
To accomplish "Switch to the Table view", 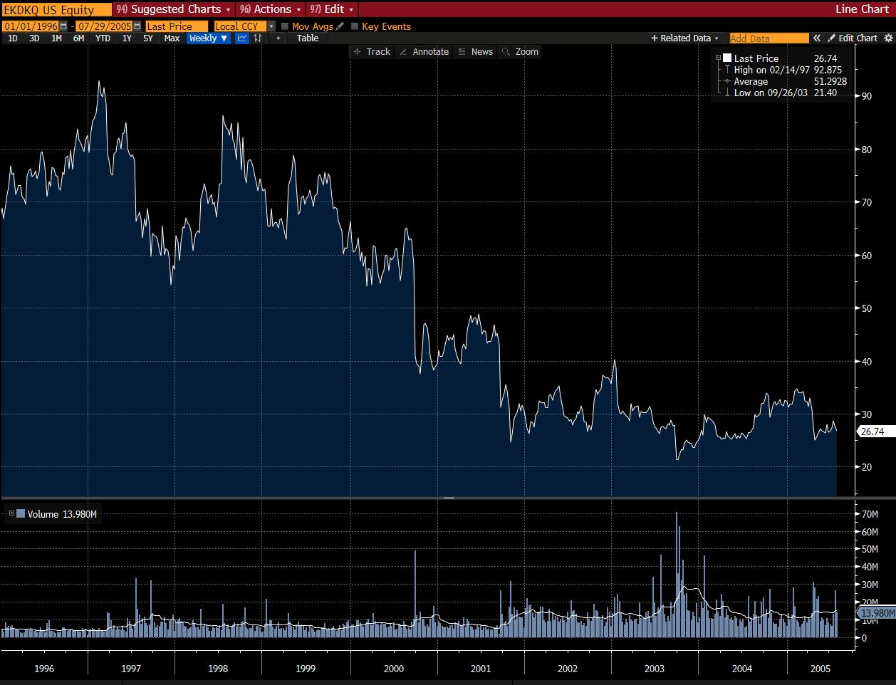I will [x=308, y=38].
